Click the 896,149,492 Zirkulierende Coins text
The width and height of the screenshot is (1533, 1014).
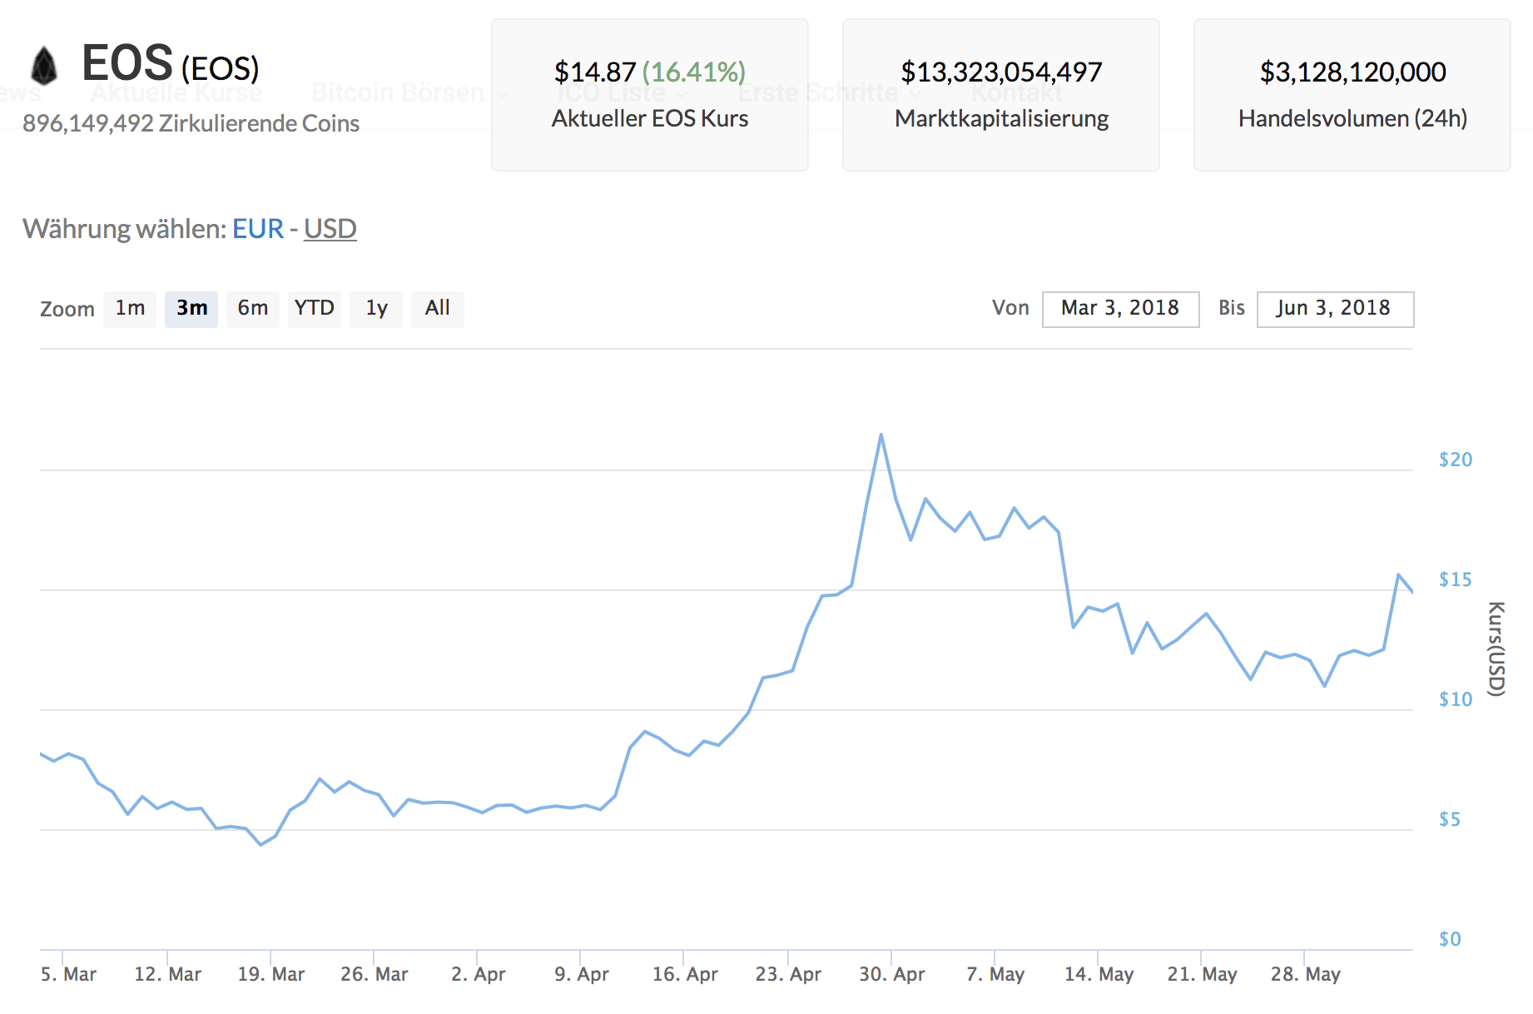191,123
